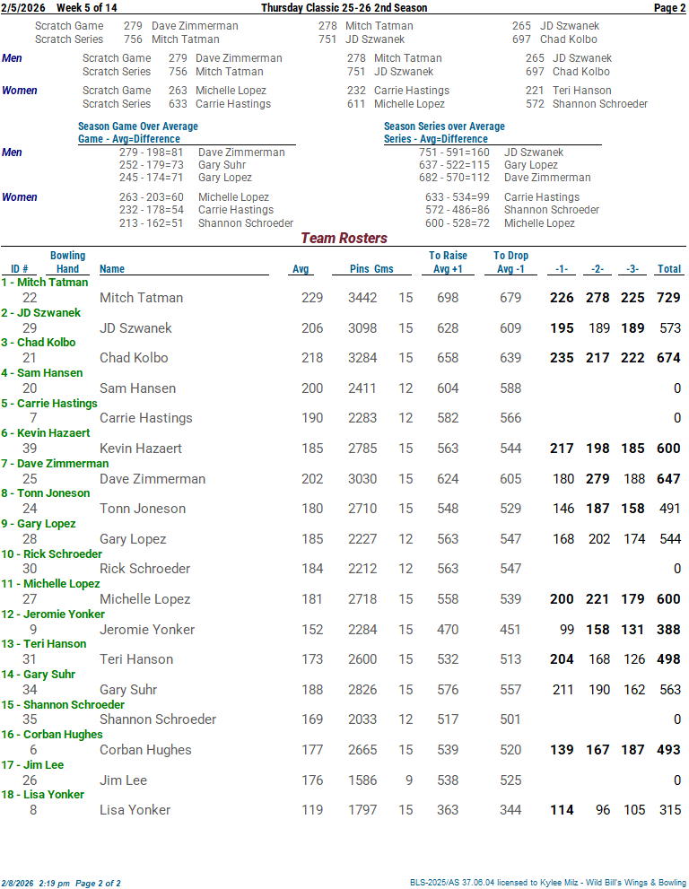Screen dimensions: 689x889
Task: Click team header '2 - JD Szwanek'
Action: click(x=41, y=313)
